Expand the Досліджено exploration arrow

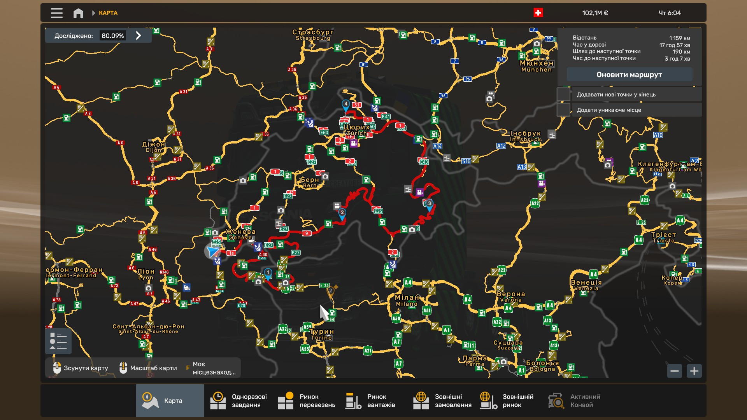click(139, 35)
